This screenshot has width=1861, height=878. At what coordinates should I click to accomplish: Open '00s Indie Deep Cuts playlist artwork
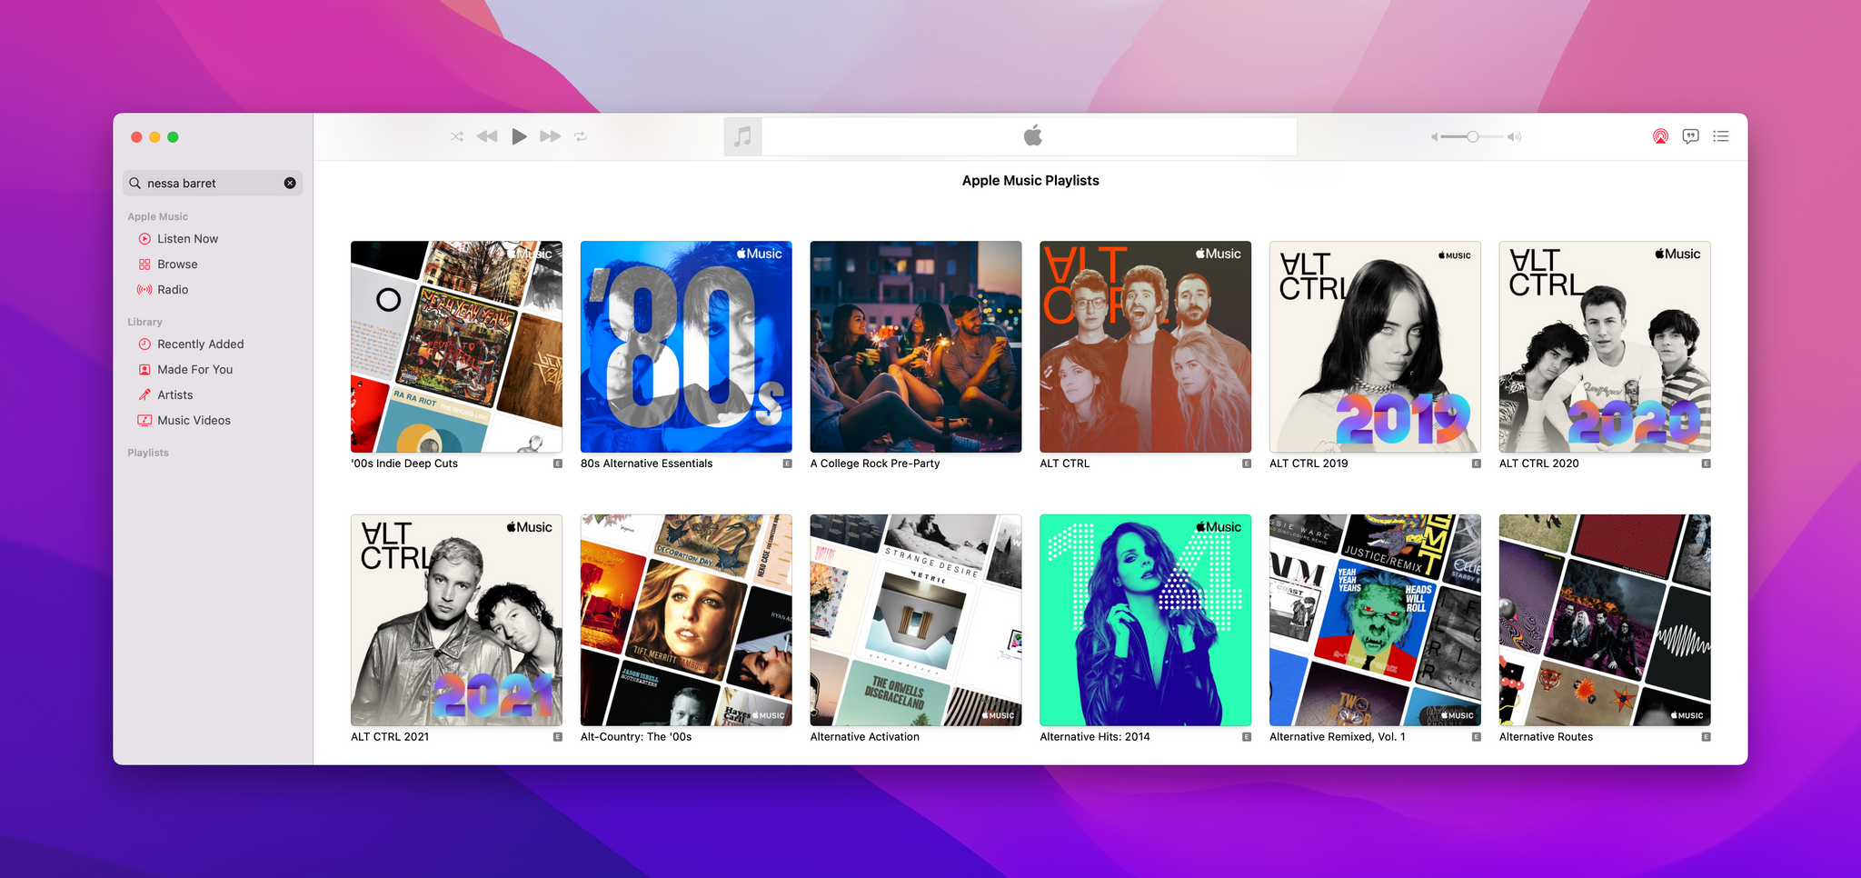pyautogui.click(x=456, y=346)
